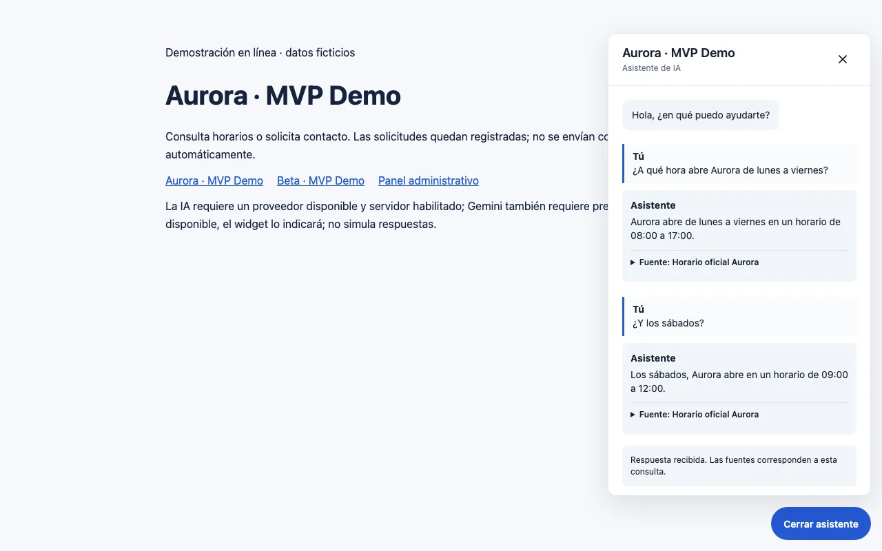The width and height of the screenshot is (882, 551).
Task: Click the 'Asistente de IA' subtitle in panel header
Action: point(651,68)
